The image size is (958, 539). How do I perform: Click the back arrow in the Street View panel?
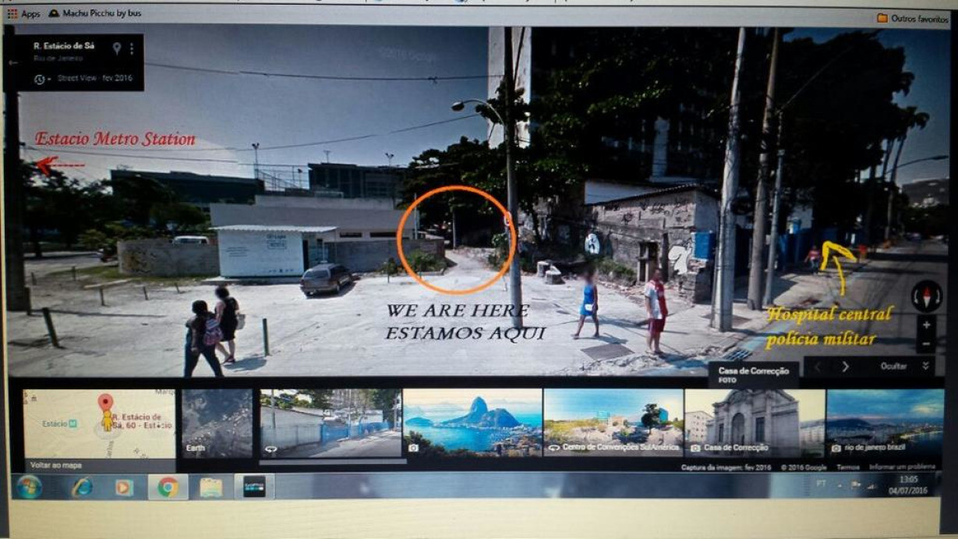click(x=12, y=62)
